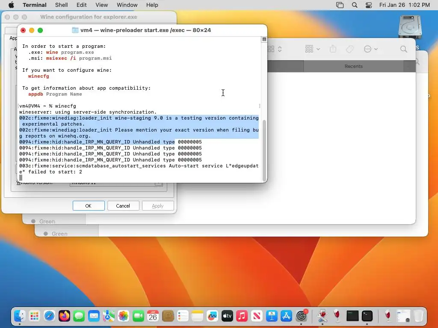Click Apply in Wine configuration
The height and width of the screenshot is (328, 438).
157,206
